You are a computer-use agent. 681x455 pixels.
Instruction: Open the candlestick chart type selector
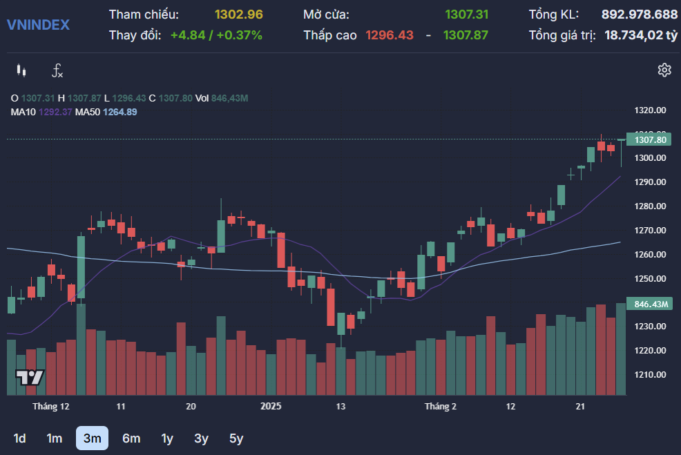point(21,70)
